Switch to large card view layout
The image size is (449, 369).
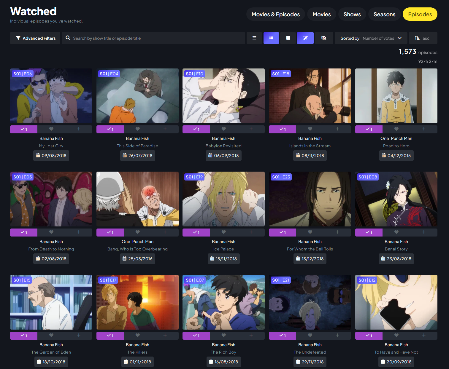tap(288, 38)
